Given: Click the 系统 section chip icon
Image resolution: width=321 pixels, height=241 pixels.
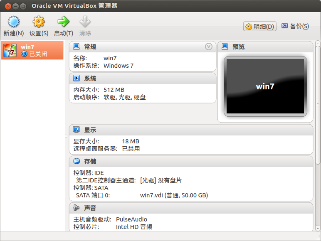Looking at the screenshot, I should pyautogui.click(x=77, y=78).
